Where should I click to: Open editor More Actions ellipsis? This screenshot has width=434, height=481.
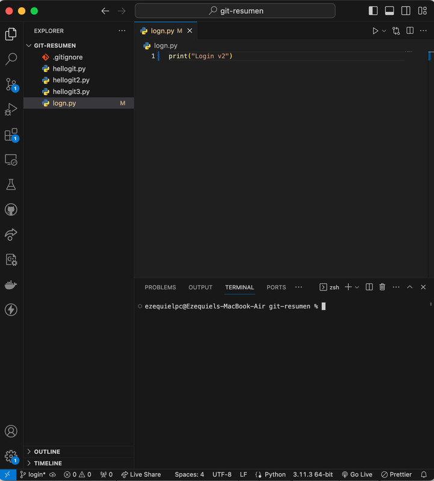pos(423,31)
